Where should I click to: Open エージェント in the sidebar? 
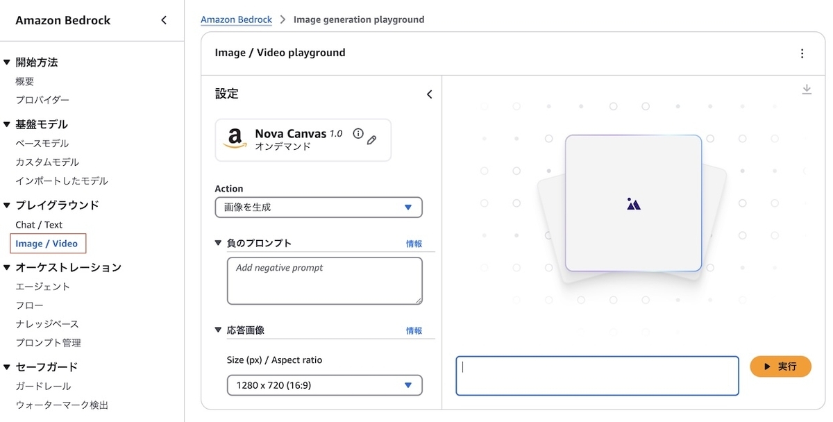[43, 287]
